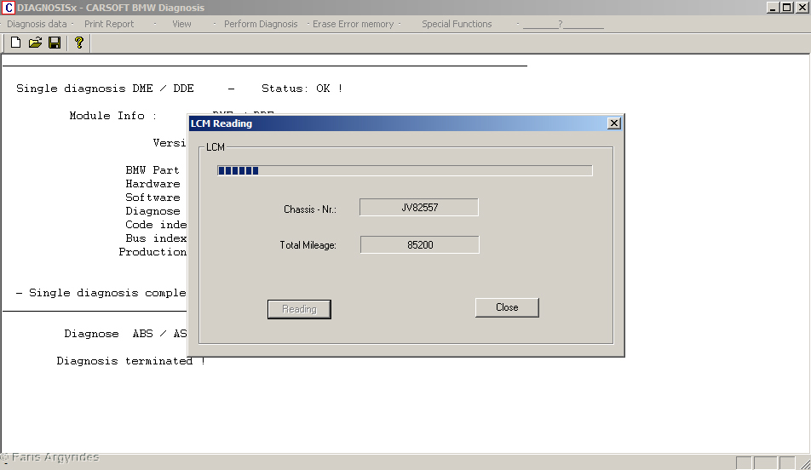This screenshot has width=811, height=470.
Task: Save using the floppy disk icon
Action: [55, 43]
